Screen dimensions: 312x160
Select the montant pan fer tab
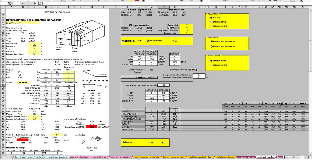(265, 158)
